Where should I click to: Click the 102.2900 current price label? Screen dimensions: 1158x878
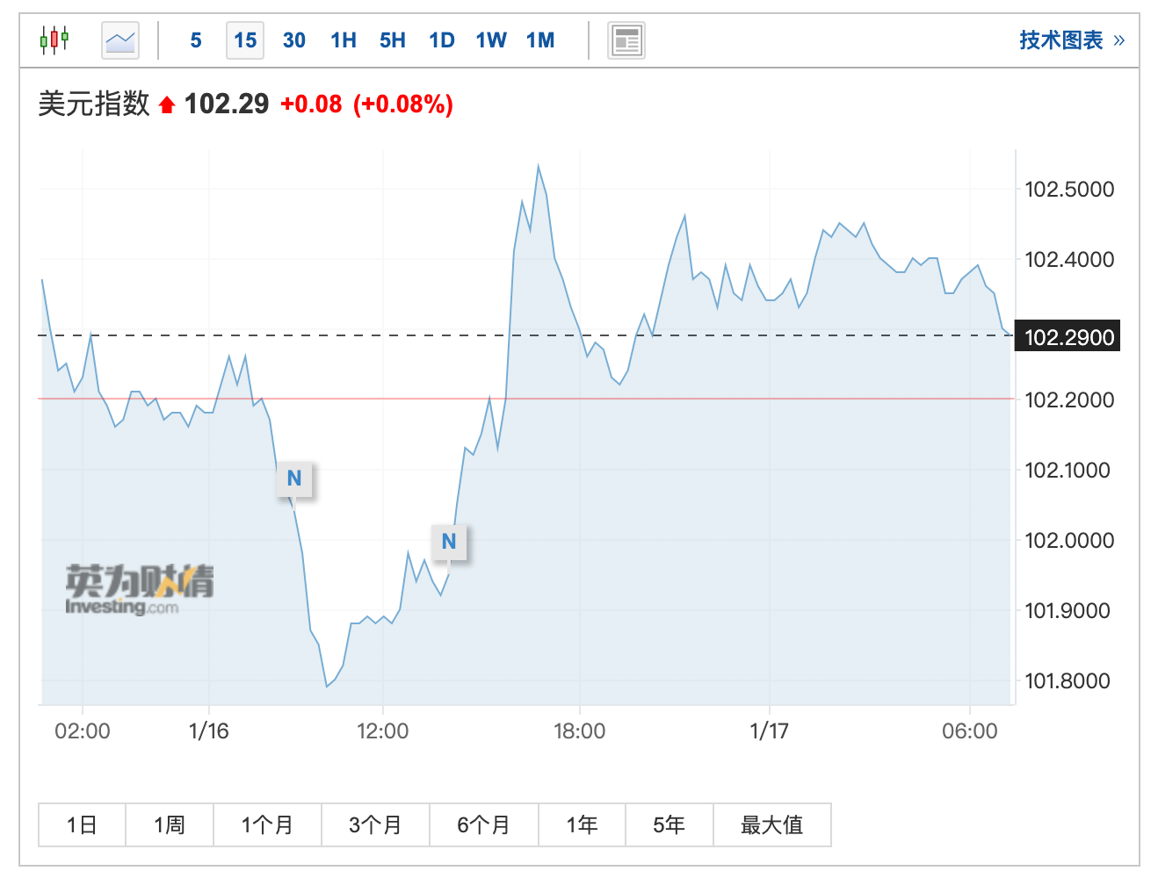click(x=1068, y=337)
